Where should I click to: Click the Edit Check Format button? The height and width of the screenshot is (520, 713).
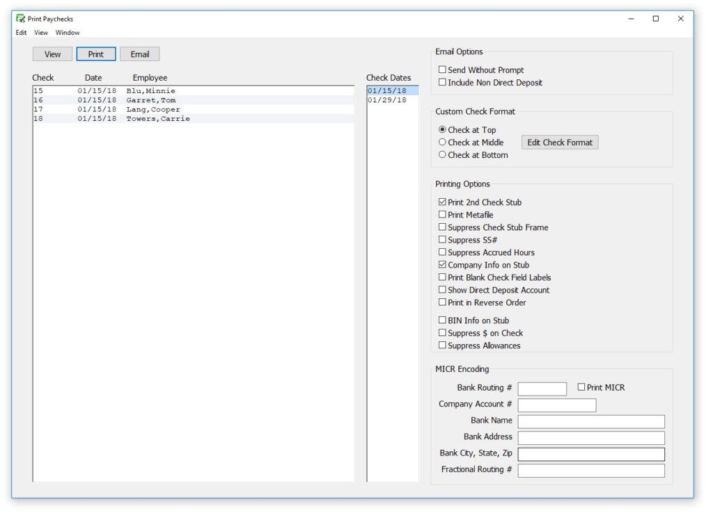pos(559,142)
